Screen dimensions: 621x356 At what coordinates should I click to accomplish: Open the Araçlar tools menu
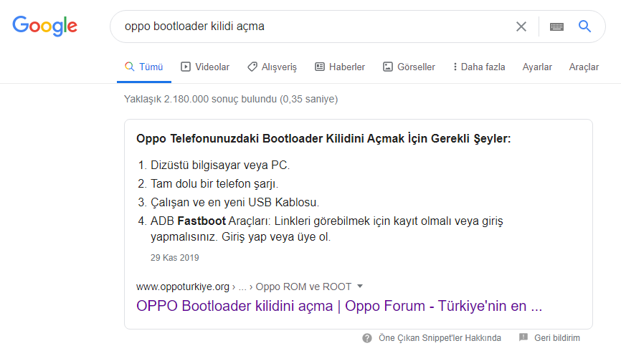[x=584, y=67]
